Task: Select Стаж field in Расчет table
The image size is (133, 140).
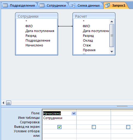Action: tap(87, 45)
